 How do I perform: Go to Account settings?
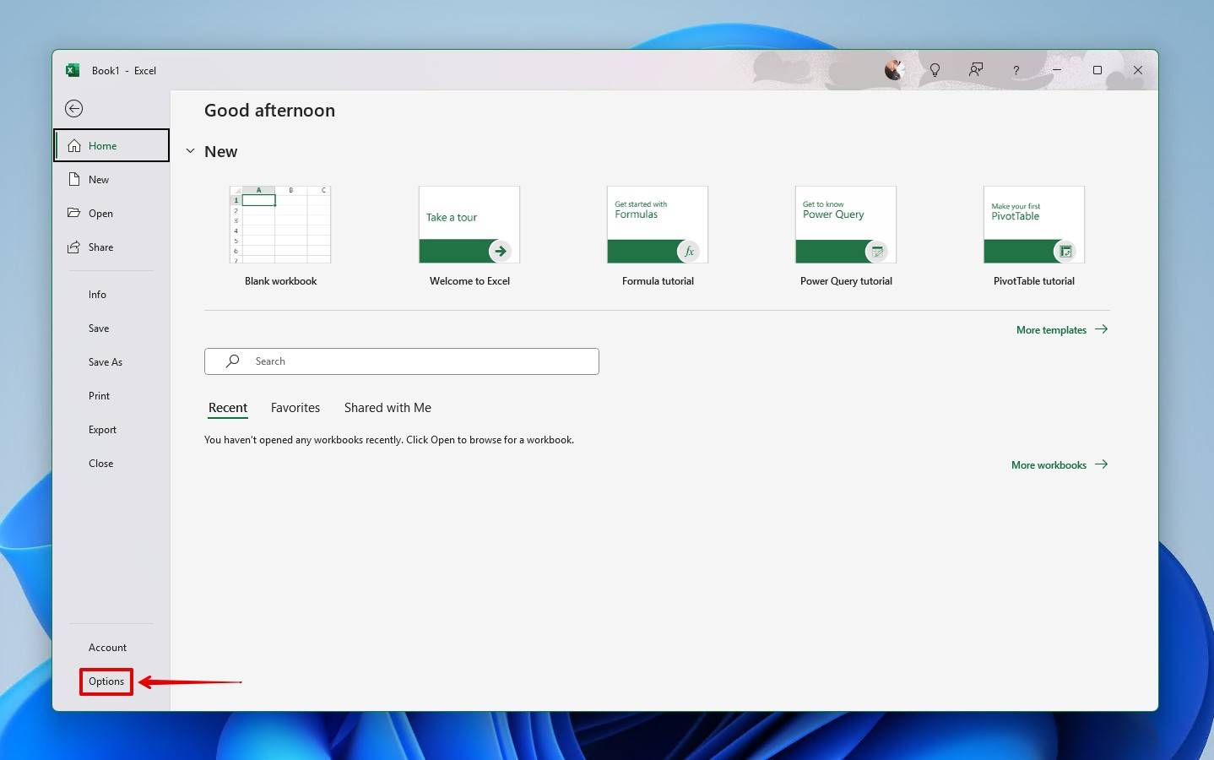(x=107, y=647)
